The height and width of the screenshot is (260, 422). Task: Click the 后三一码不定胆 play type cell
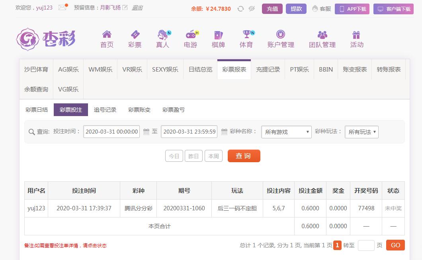point(237,208)
